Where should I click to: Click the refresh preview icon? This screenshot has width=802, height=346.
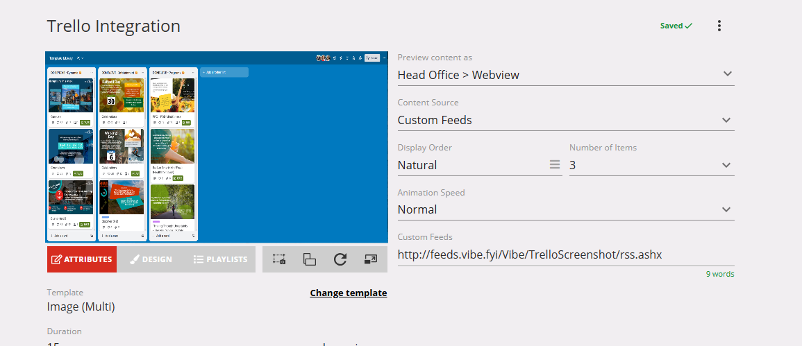[x=340, y=259]
